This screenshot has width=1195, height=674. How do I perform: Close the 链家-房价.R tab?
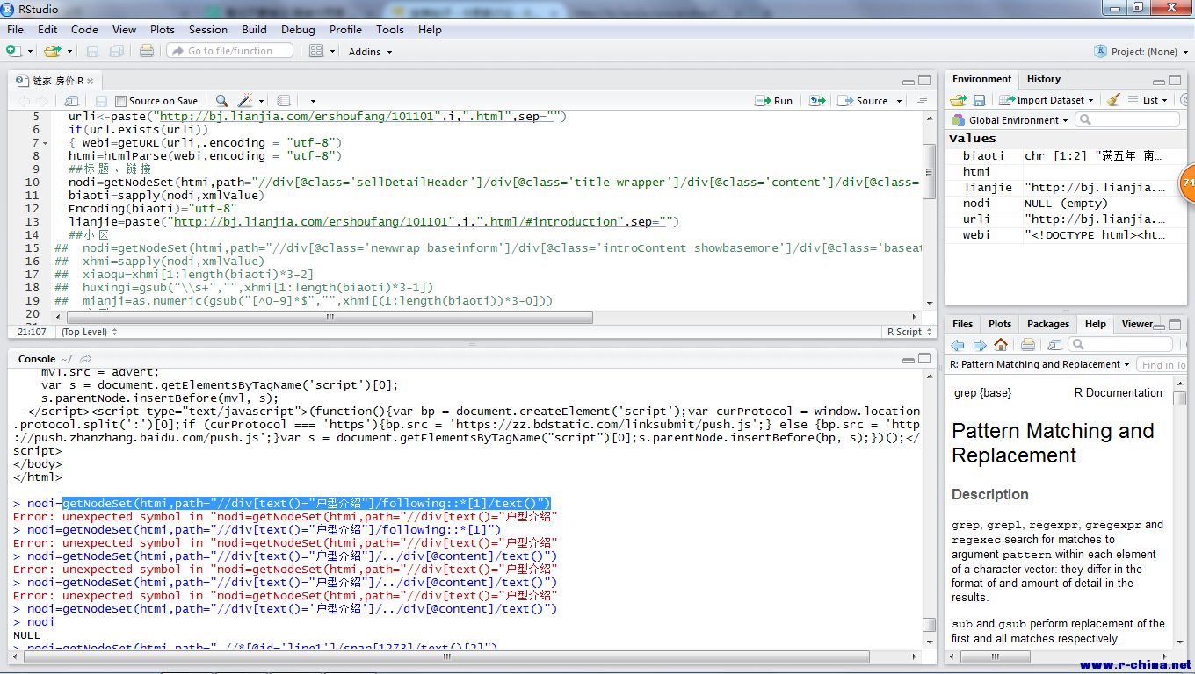click(x=90, y=81)
